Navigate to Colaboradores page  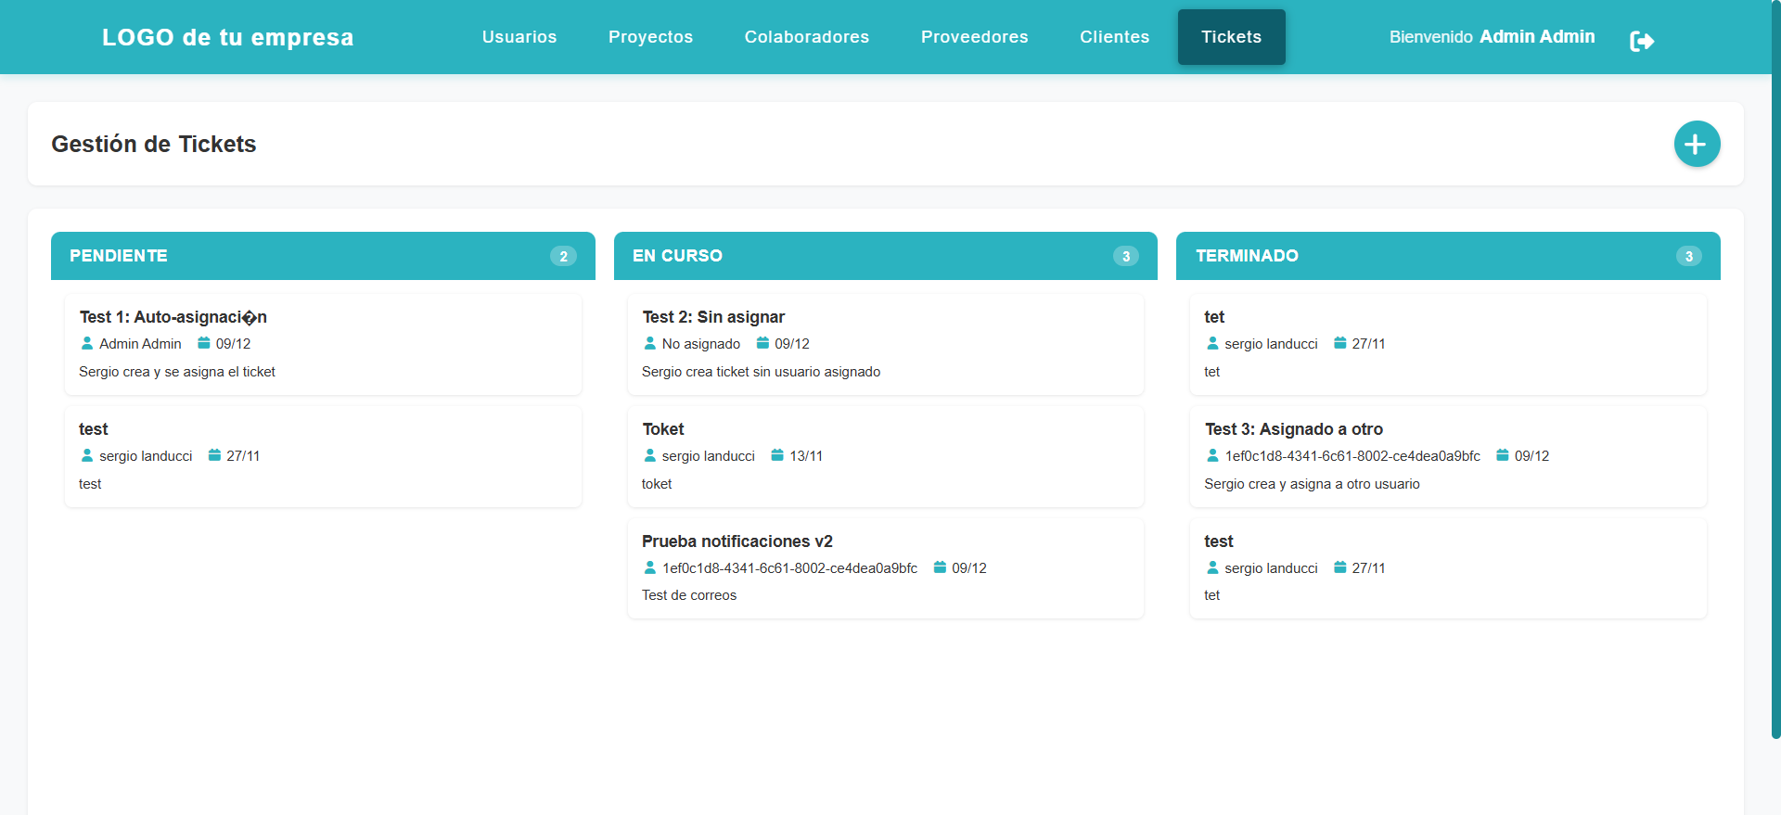(806, 37)
